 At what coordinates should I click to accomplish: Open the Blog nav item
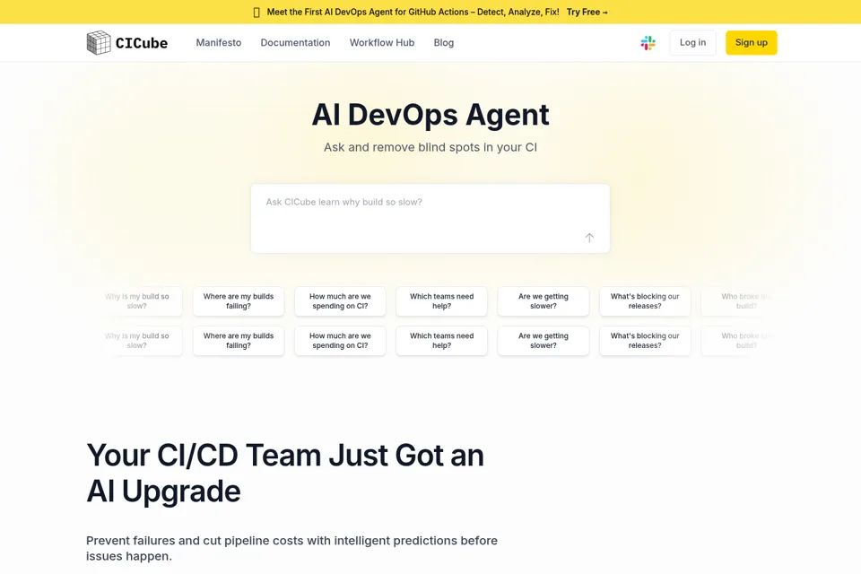[x=444, y=43]
